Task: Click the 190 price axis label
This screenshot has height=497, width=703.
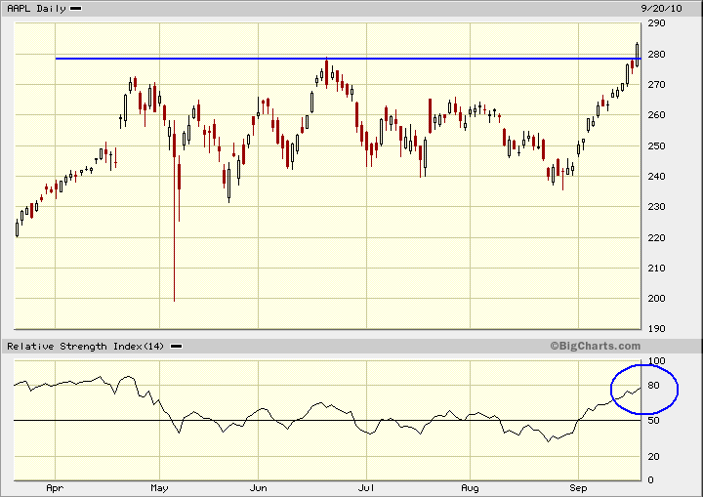Action: pos(656,329)
